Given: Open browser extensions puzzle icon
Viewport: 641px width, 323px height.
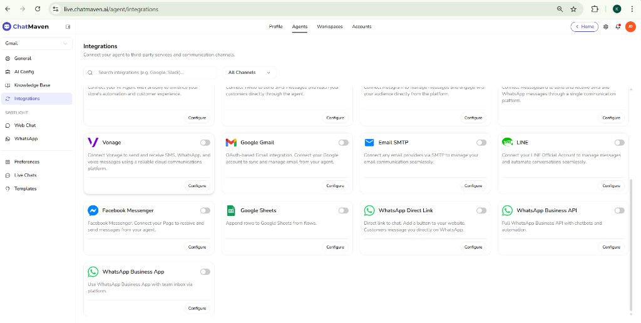Looking at the screenshot, I should click(595, 9).
